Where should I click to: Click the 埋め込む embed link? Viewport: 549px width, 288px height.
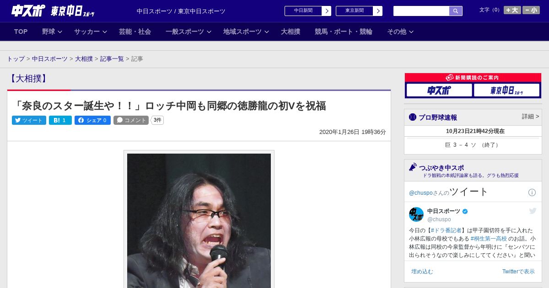click(422, 272)
